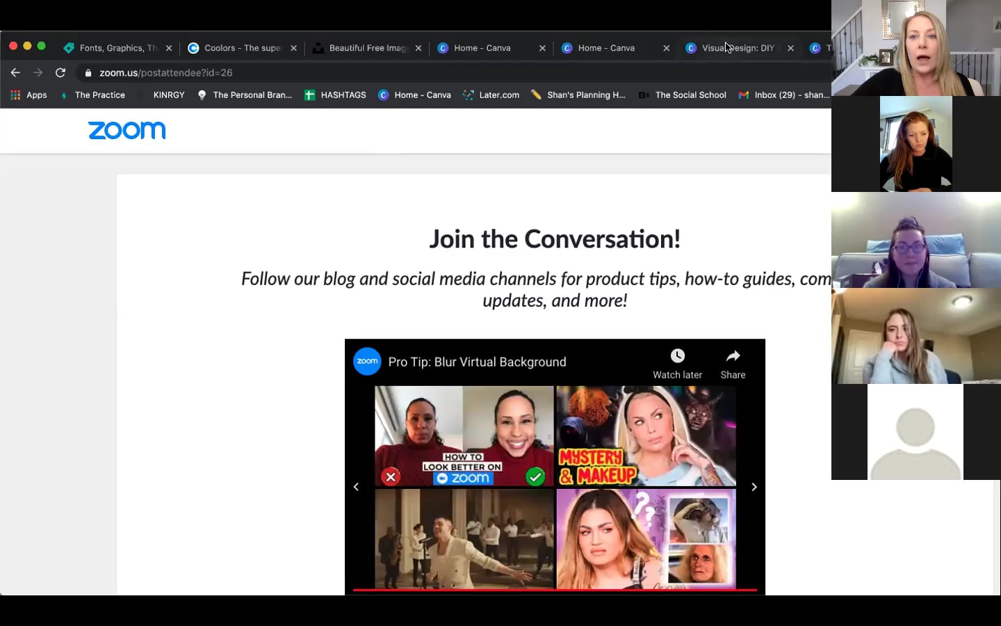Open the KINRGY bookmark

coord(169,95)
